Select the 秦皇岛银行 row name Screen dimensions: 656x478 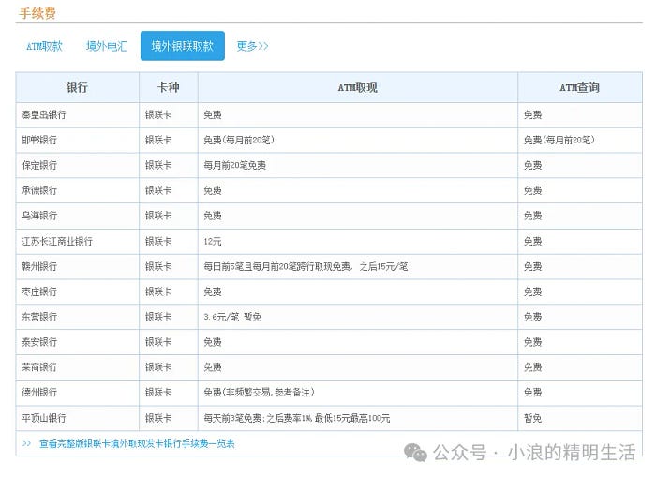click(44, 114)
